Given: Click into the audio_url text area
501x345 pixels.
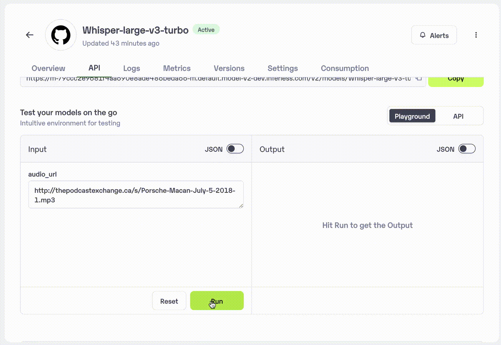Looking at the screenshot, I should coord(136,195).
